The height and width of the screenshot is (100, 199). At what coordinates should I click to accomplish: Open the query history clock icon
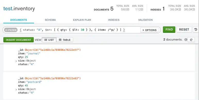click(196, 29)
